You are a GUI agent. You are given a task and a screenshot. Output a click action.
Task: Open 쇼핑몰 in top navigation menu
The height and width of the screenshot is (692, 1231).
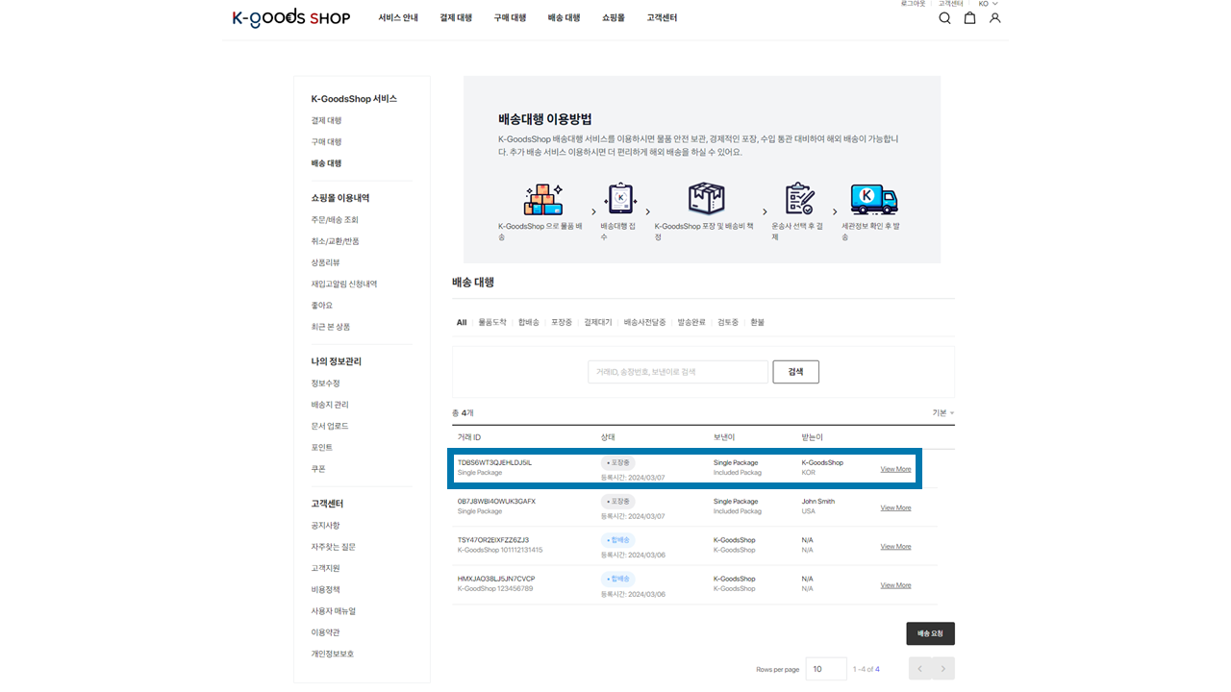(613, 18)
